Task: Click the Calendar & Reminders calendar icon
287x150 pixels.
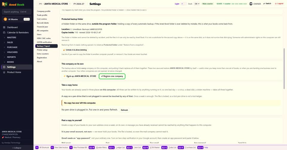Action: click(4, 32)
